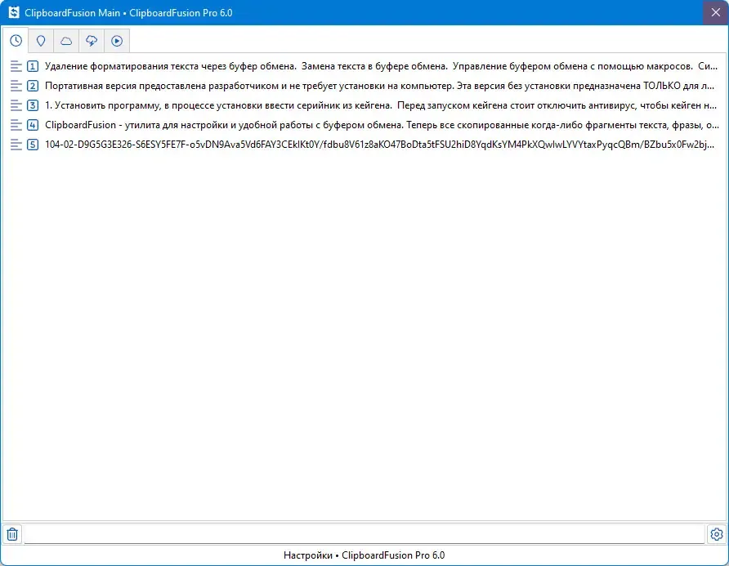Click text lines icon of row 1

(x=16, y=66)
